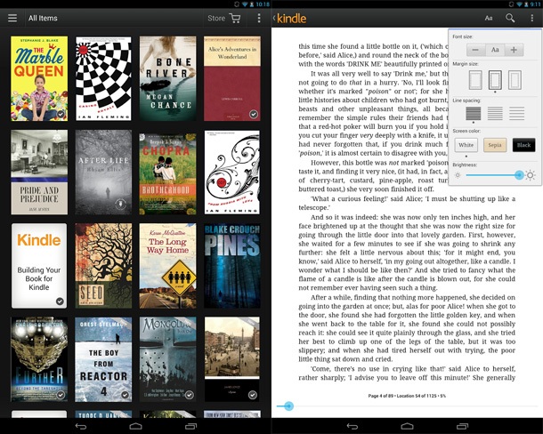Open library overflow menu beside Store
Screen dimensions: 543x434
[259, 18]
